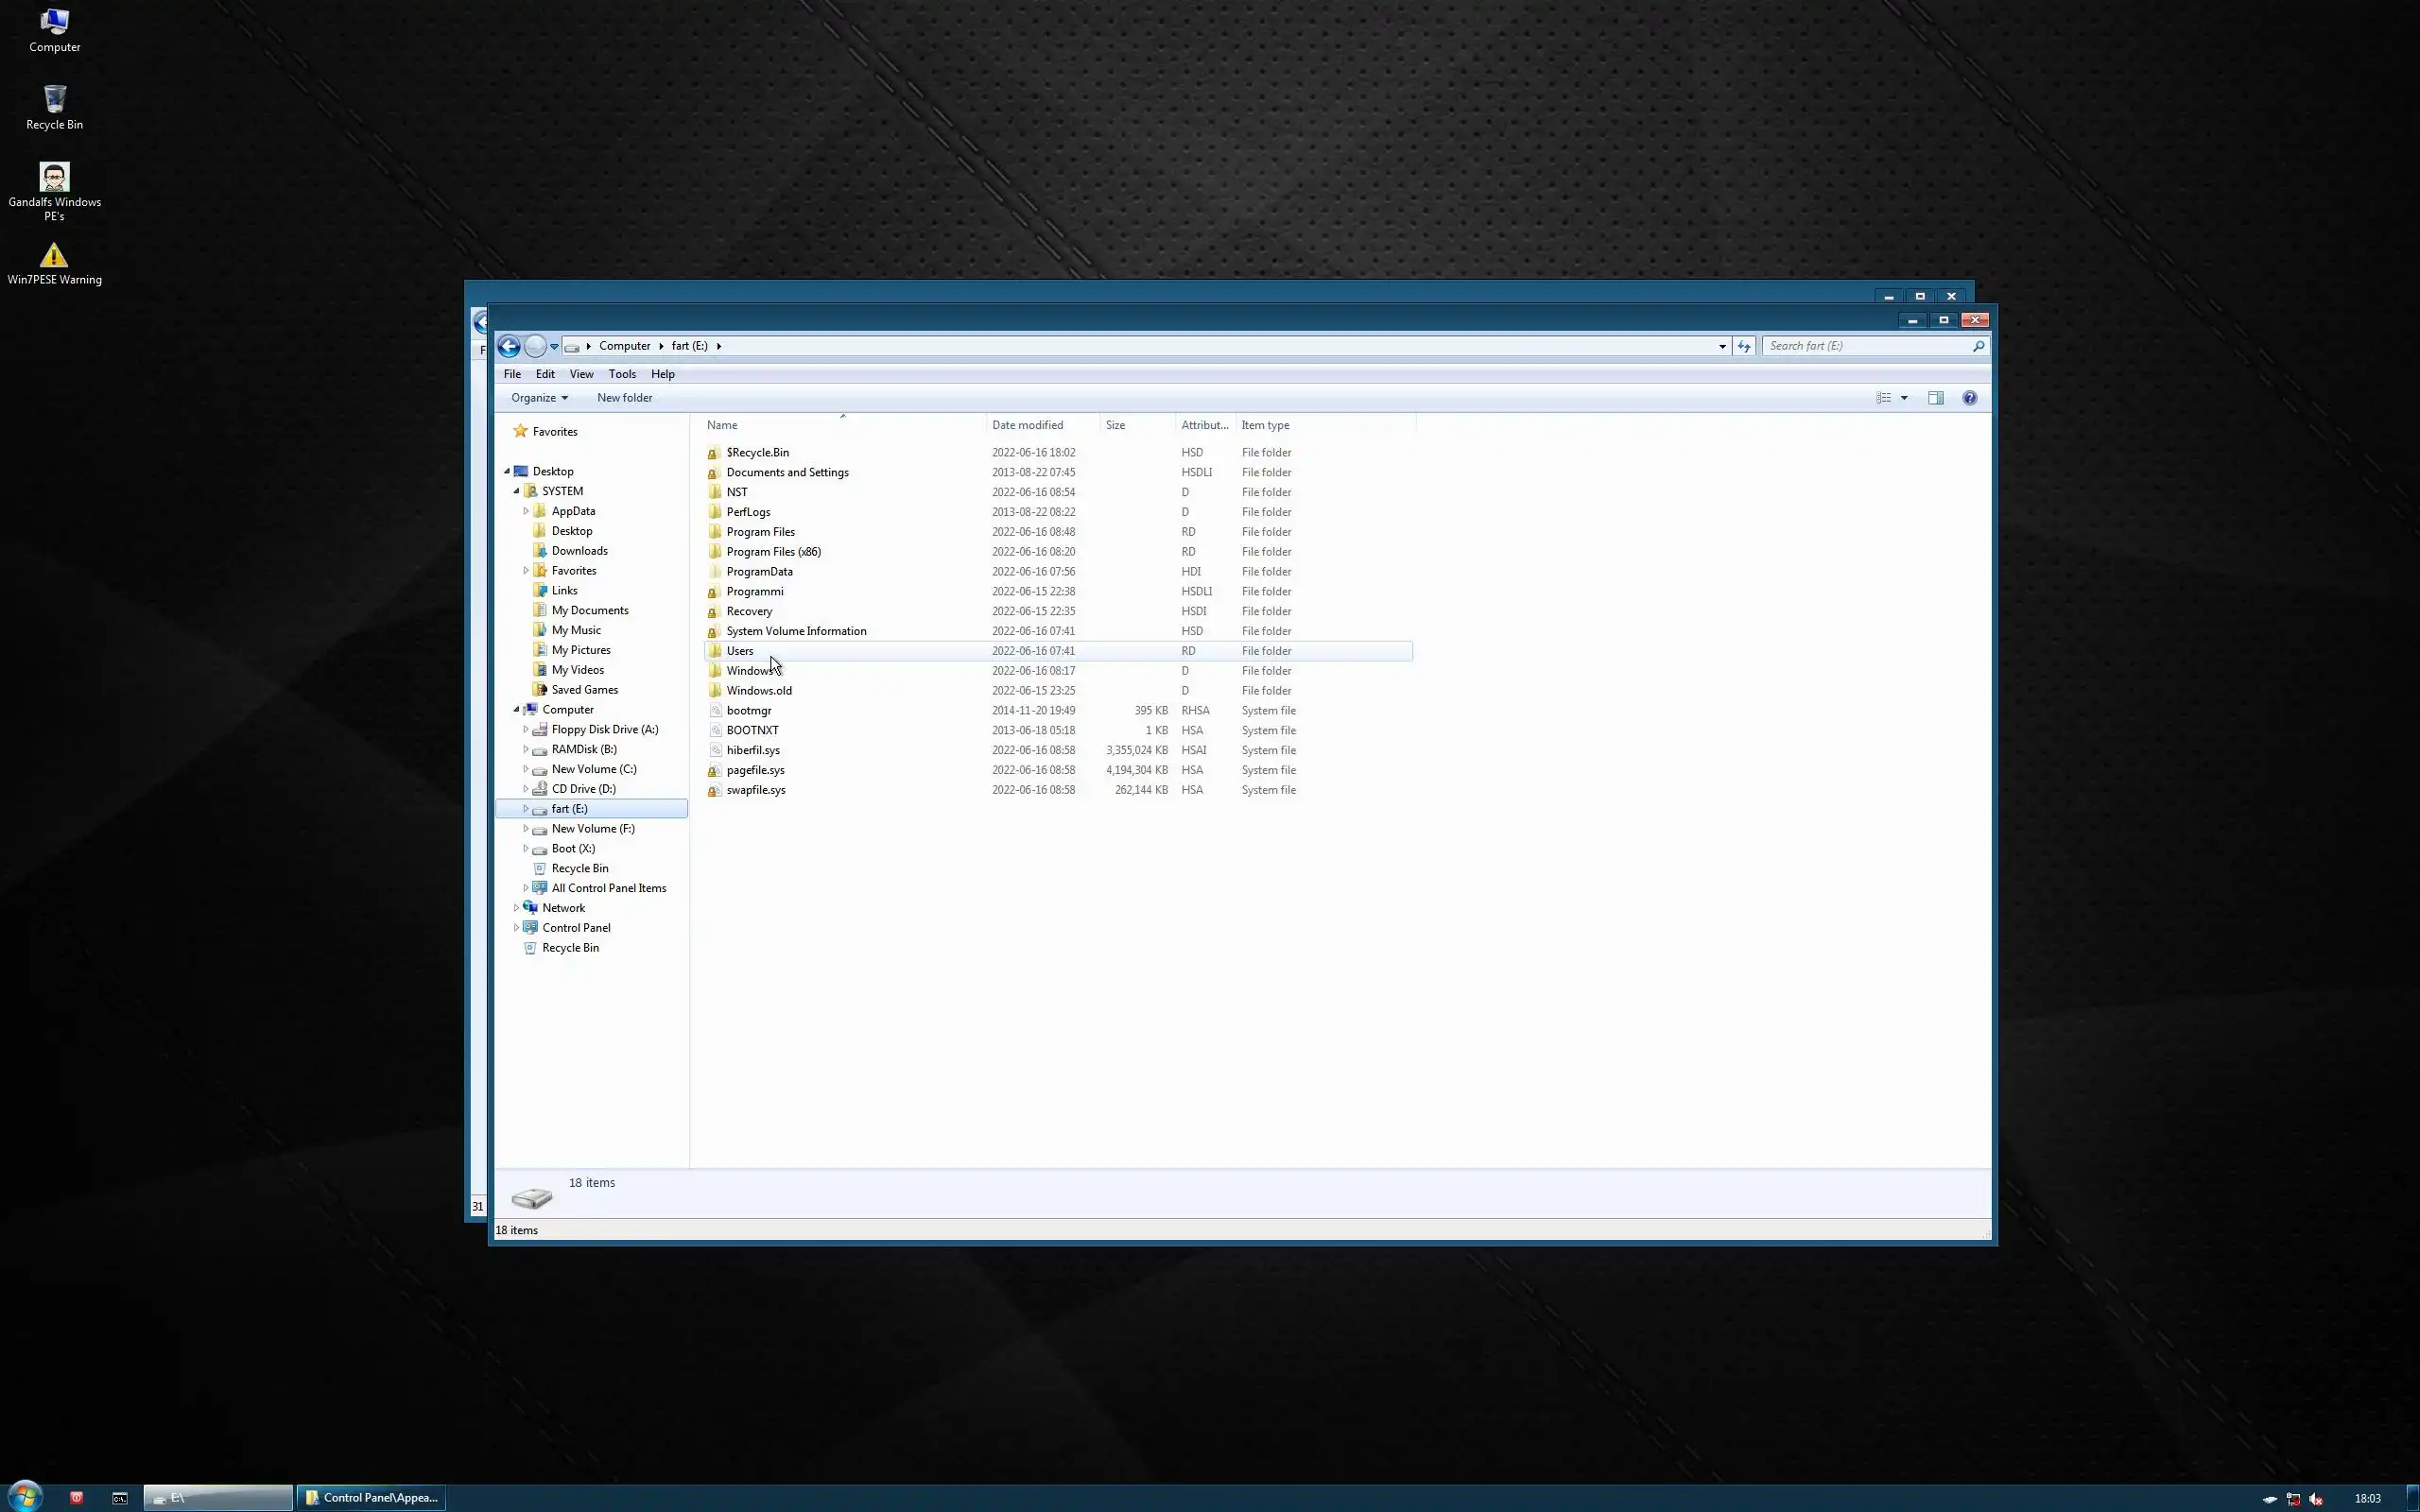Screen dimensions: 2420x1512
Task: Open the Organize dropdown menu
Action: tap(539, 398)
